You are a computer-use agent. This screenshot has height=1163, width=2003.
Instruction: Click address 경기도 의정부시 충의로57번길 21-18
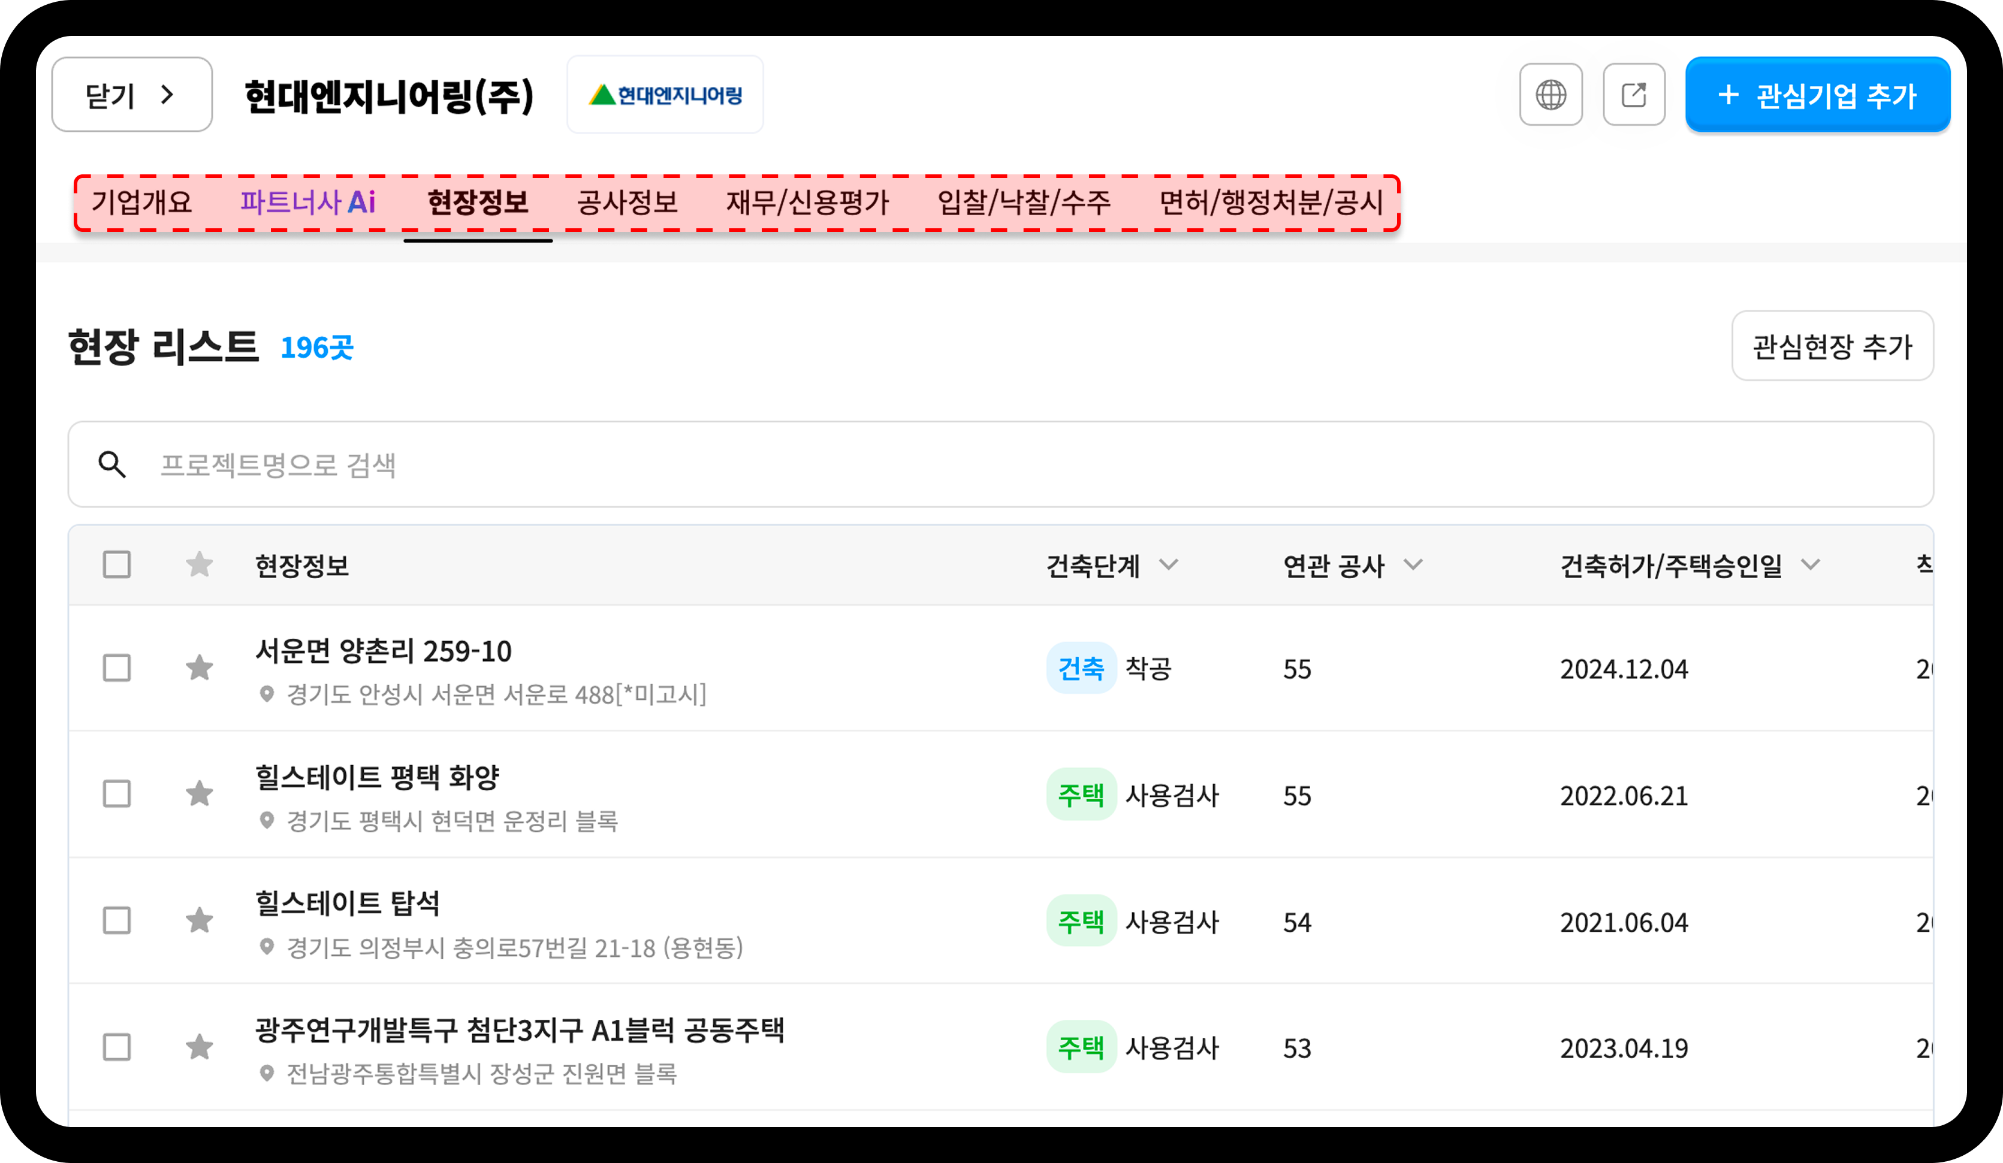(514, 948)
